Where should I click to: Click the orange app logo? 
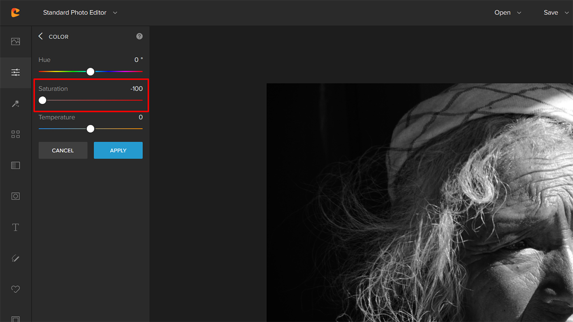[x=15, y=13]
